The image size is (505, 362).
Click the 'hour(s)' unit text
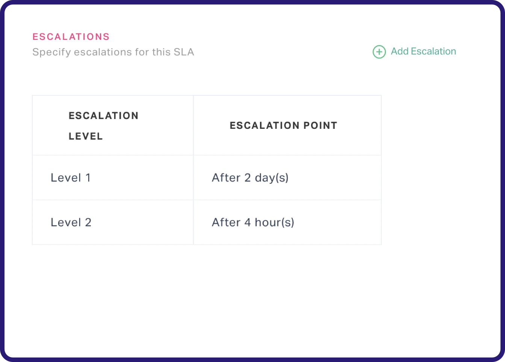pos(274,222)
